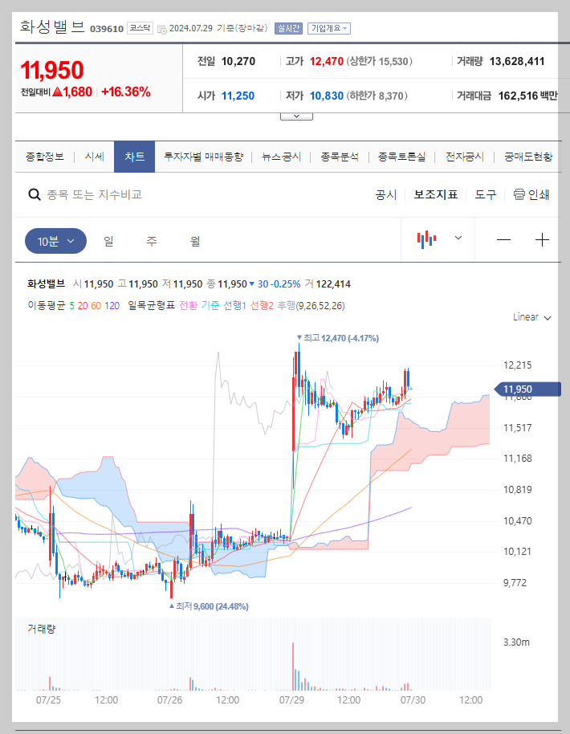This screenshot has width=570, height=734.
Task: Open the calendar icon next to 2024.07.29
Action: [162, 27]
